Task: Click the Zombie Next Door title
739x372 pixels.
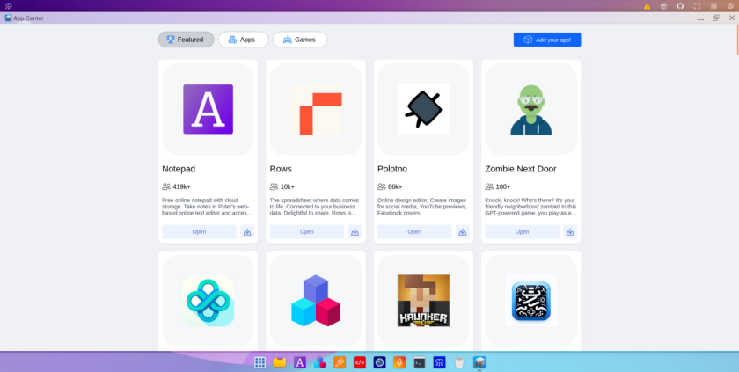Action: 521,169
